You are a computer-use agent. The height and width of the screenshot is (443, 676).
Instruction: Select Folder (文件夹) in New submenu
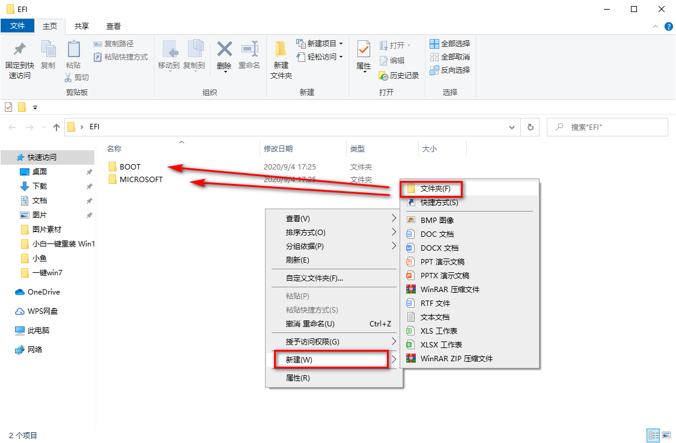tap(469, 189)
